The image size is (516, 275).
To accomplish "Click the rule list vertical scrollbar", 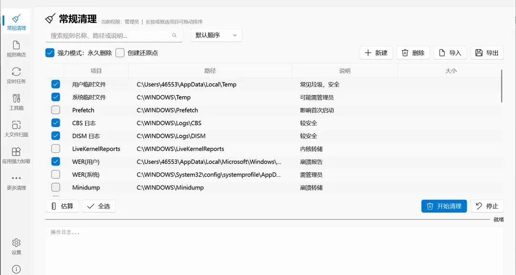I will coord(502,86).
